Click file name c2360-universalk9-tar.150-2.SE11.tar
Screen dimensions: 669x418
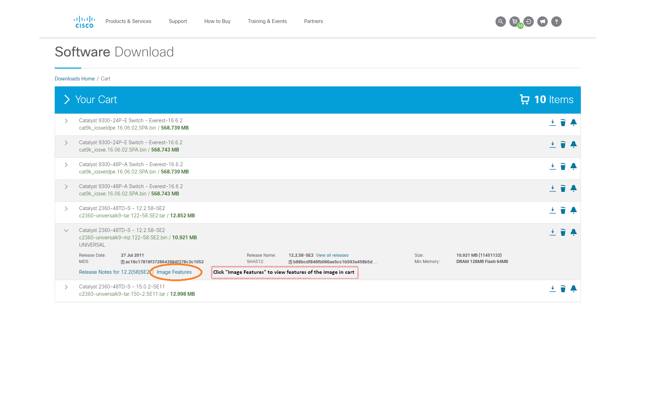[122, 294]
